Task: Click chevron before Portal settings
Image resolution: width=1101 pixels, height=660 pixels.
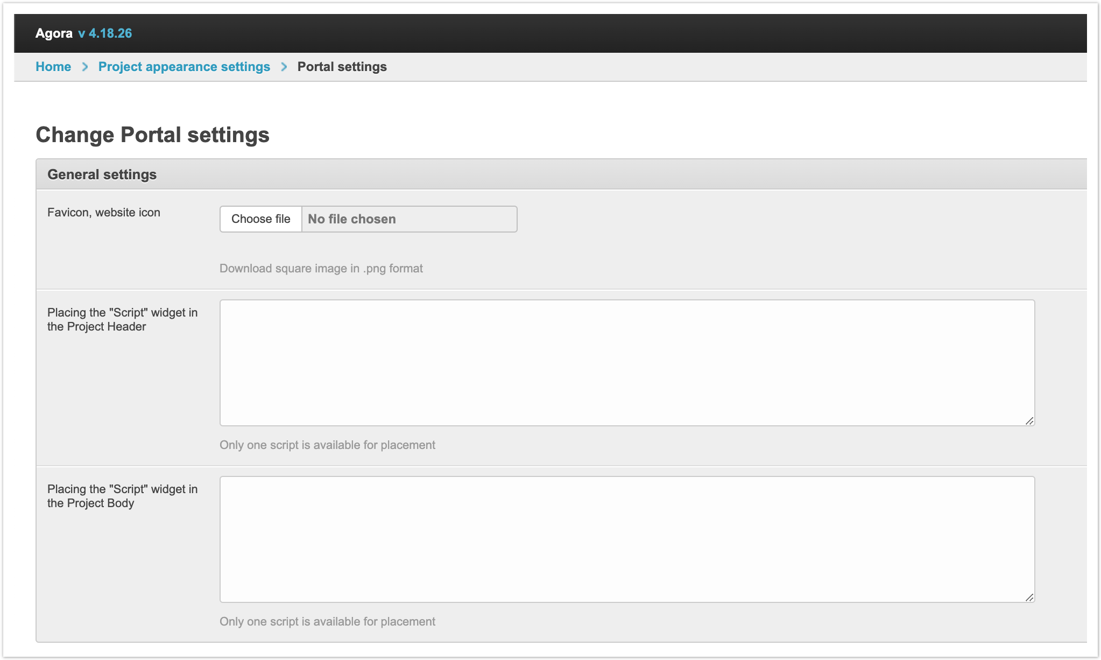Action: (284, 67)
